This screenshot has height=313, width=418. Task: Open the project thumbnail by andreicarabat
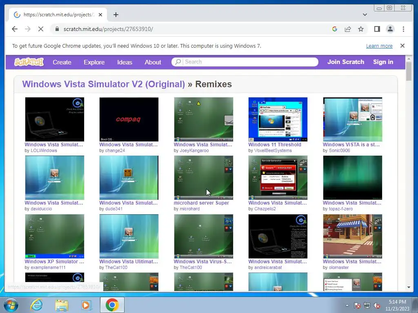tap(278, 236)
